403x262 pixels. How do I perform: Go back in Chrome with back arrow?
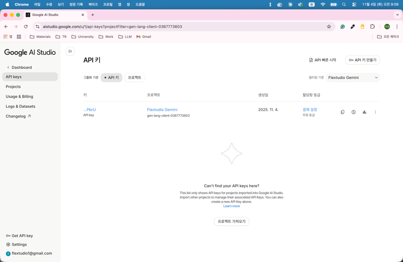(x=6, y=27)
